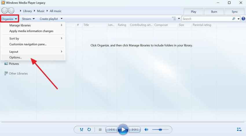Toggle repeat playback icon

[x=89, y=129]
